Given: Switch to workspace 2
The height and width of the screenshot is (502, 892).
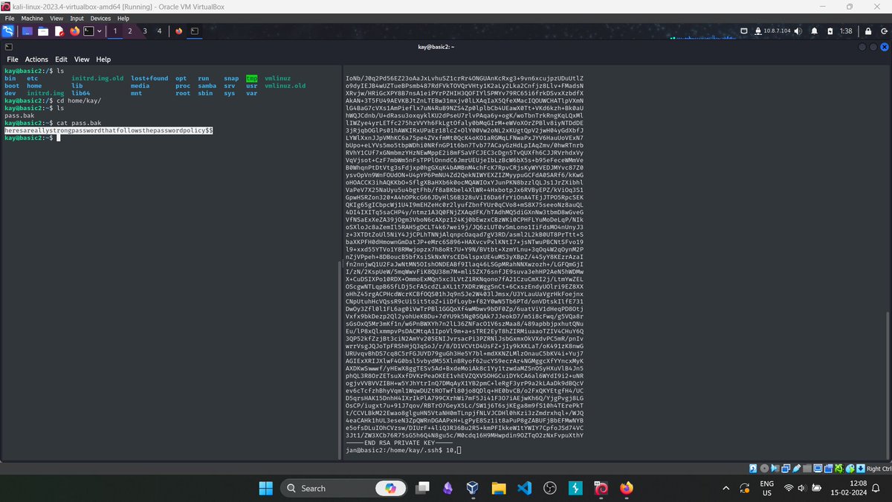Looking at the screenshot, I should click(x=130, y=31).
